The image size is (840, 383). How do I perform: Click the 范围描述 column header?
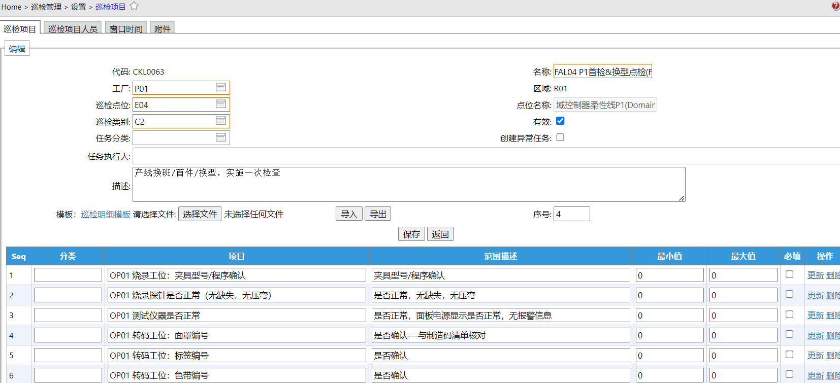(501, 256)
